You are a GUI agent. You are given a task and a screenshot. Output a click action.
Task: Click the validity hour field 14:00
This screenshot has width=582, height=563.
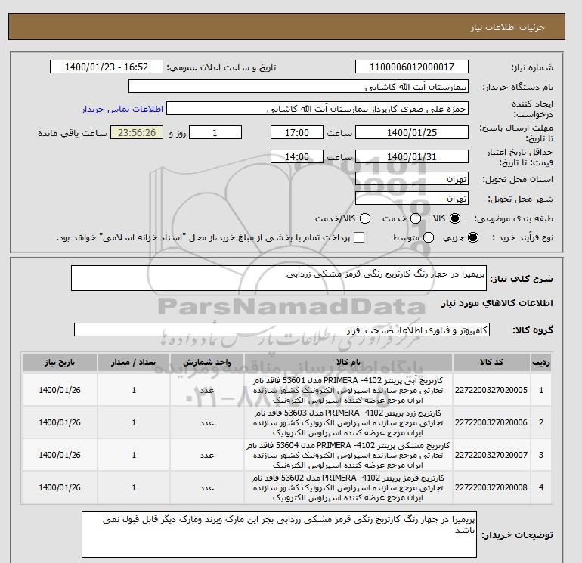pyautogui.click(x=297, y=157)
